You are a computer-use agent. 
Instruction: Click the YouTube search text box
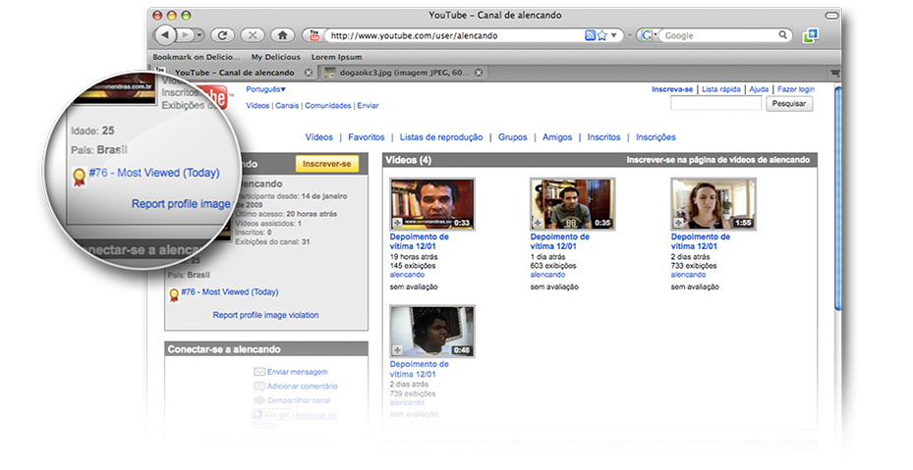coord(716,104)
